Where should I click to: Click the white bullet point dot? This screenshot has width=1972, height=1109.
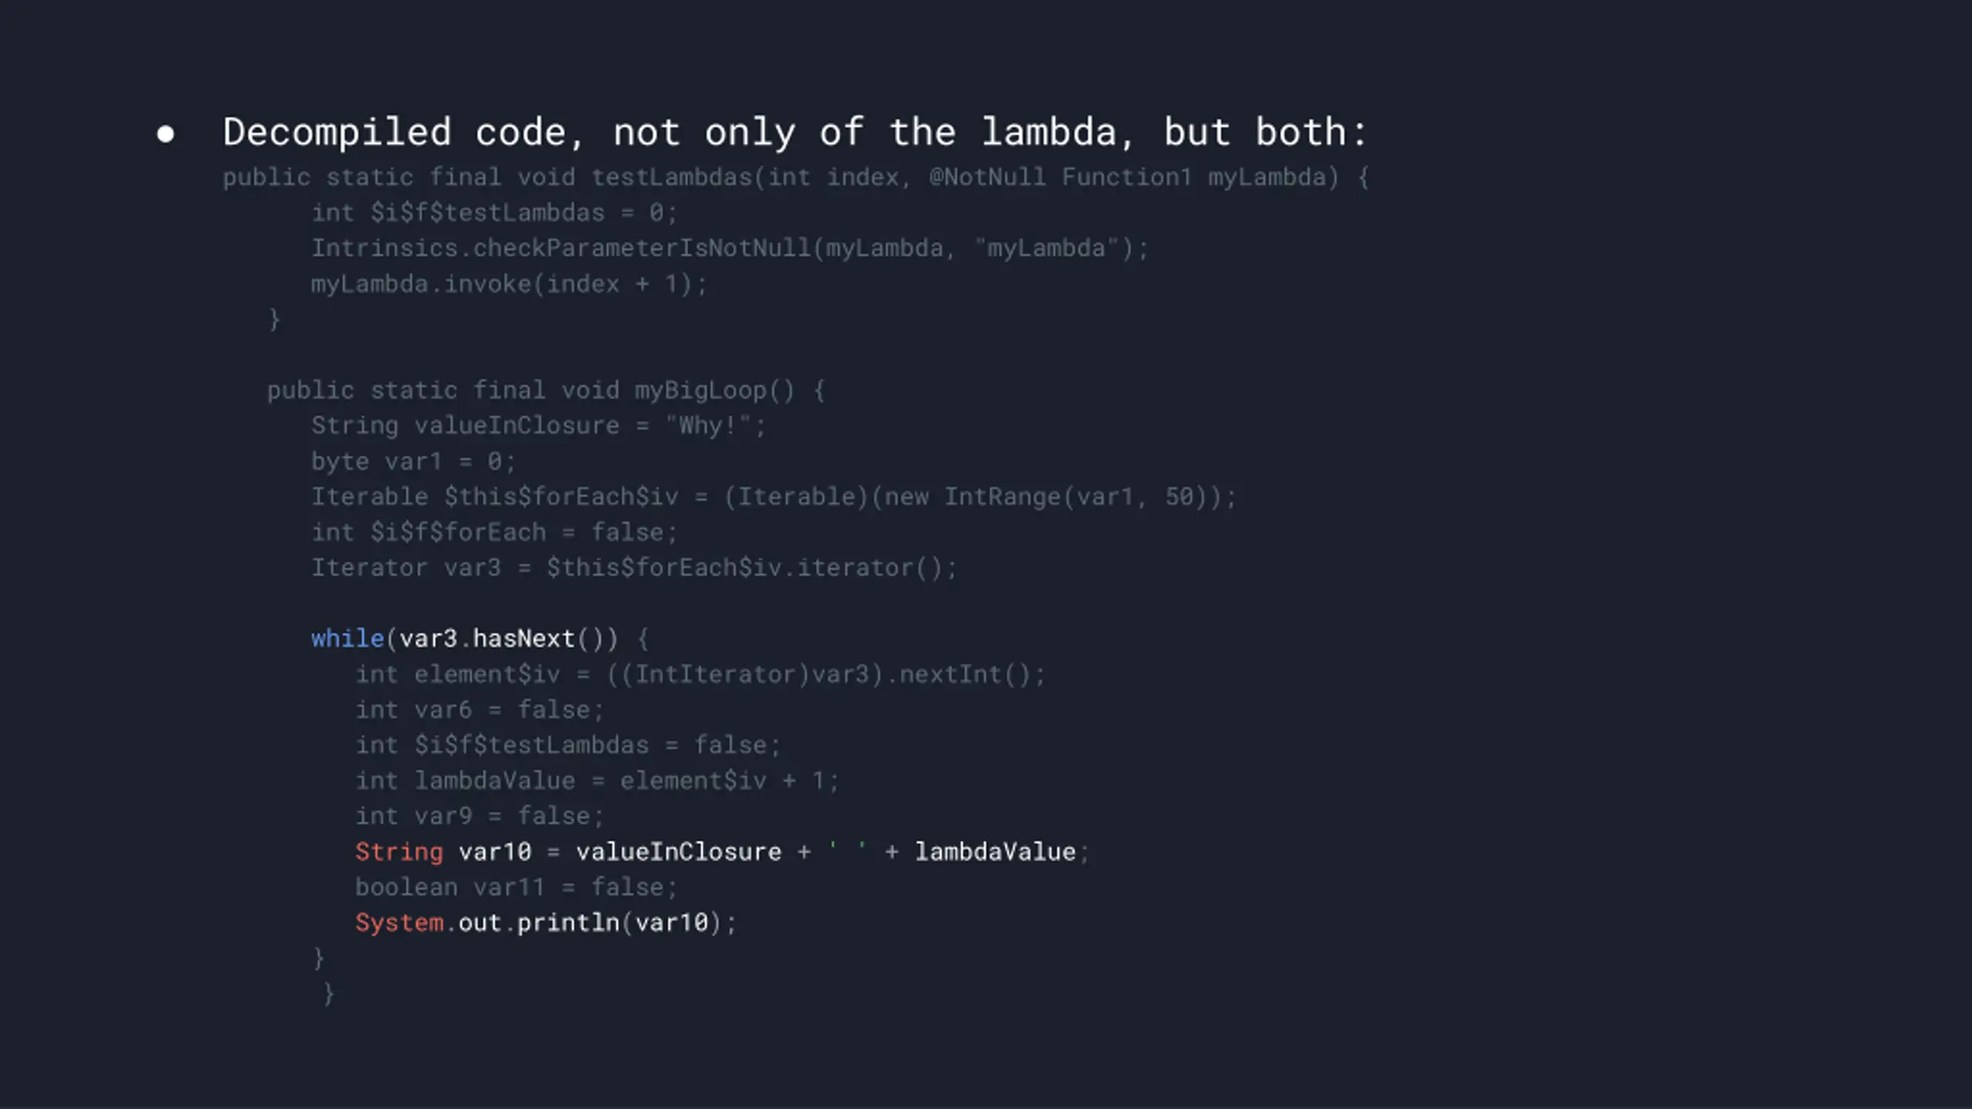(x=165, y=135)
